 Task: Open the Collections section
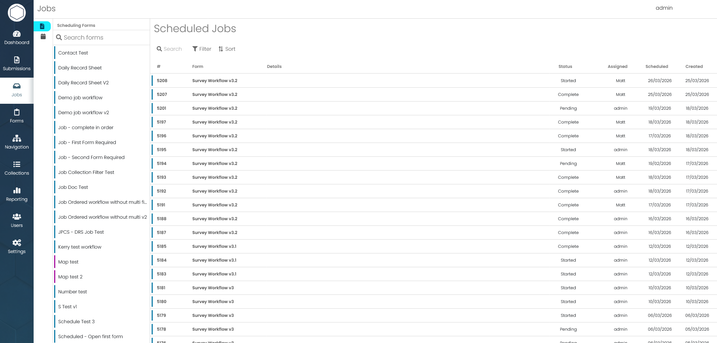point(16,168)
